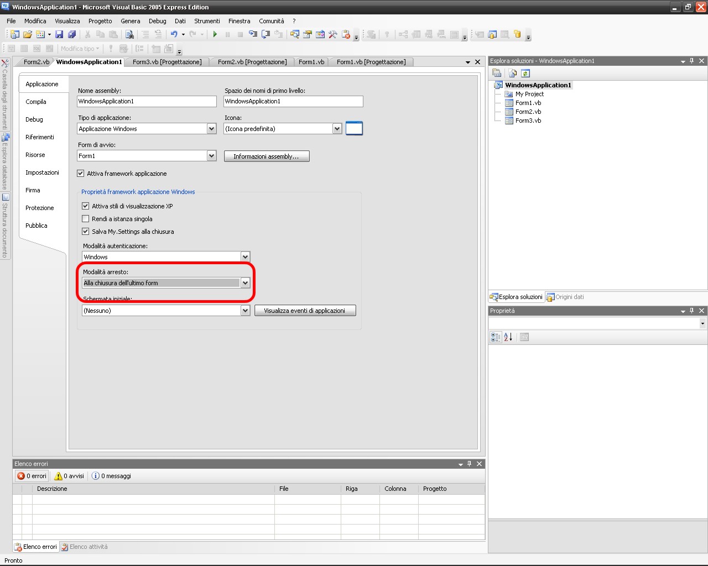This screenshot has height=566, width=708.
Task: Click the Save All toolbar icon
Action: click(x=72, y=34)
